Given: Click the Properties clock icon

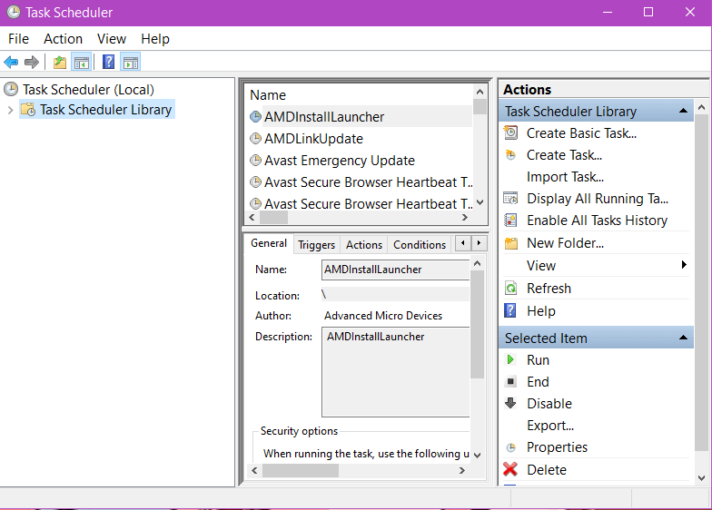Looking at the screenshot, I should [510, 447].
